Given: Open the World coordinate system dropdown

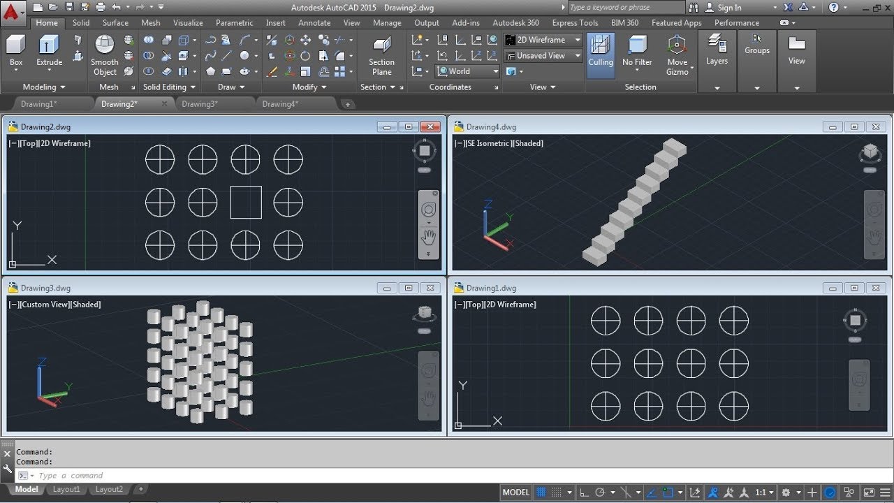Looking at the screenshot, I should coord(467,71).
